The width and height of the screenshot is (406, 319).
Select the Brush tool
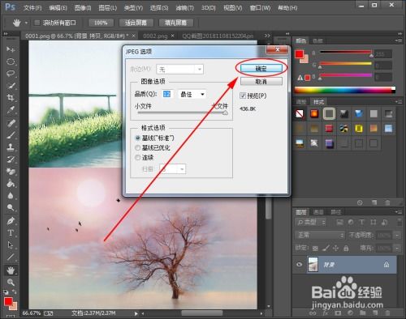11,135
